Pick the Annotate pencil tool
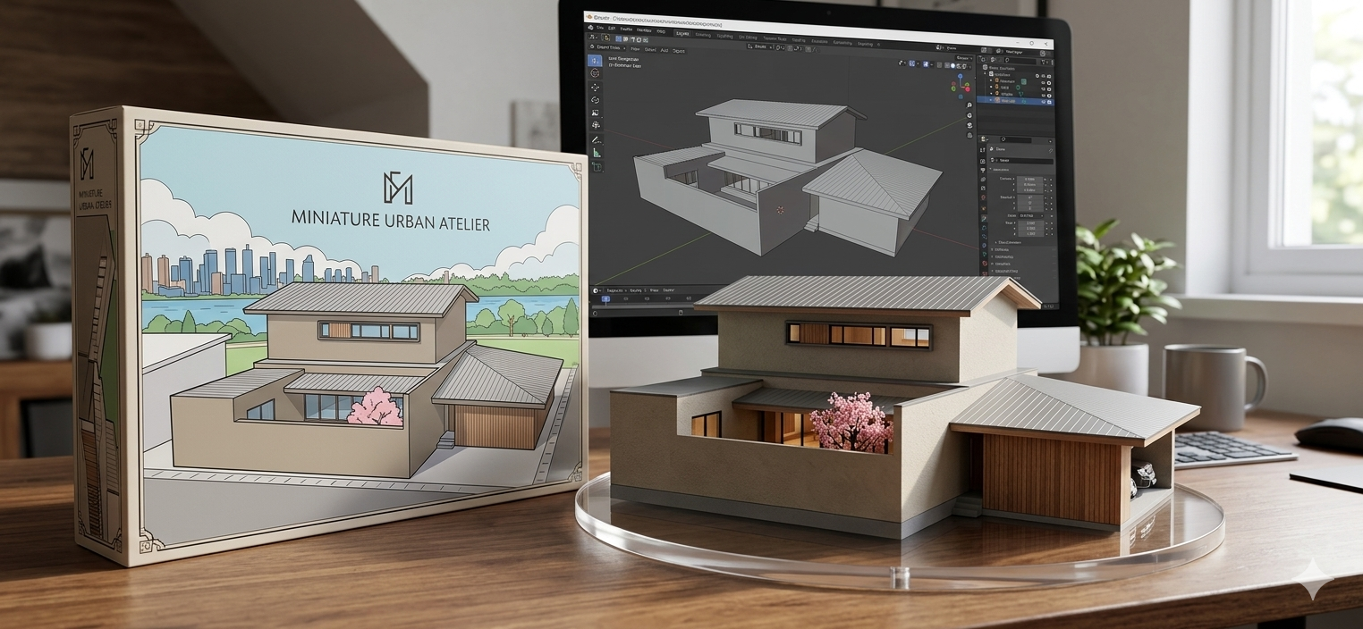Screen dimensions: 1363x629 (x=597, y=139)
